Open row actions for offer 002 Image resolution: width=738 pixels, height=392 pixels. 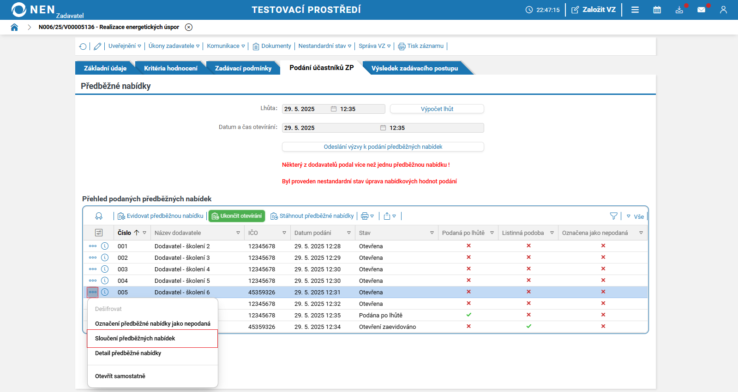[93, 257]
